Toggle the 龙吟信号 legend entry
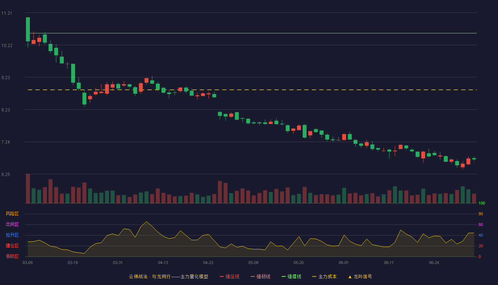This screenshot has height=285, width=498. [360, 276]
